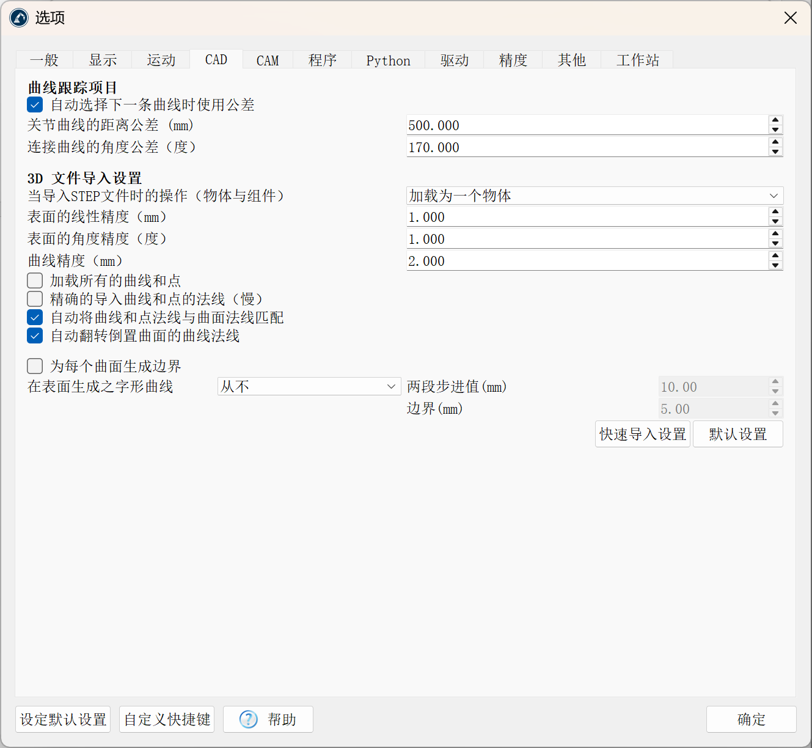The image size is (812, 748).
Task: Click the RoboDK logo icon in title bar
Action: pos(19,18)
